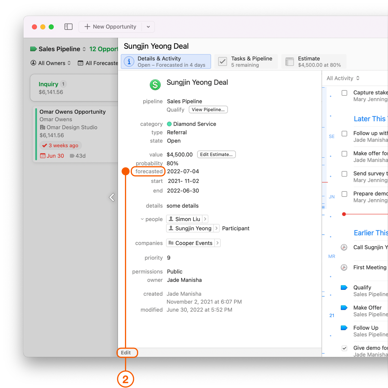Jump to 21 in the timeline index
The image size is (388, 388).
click(x=332, y=316)
